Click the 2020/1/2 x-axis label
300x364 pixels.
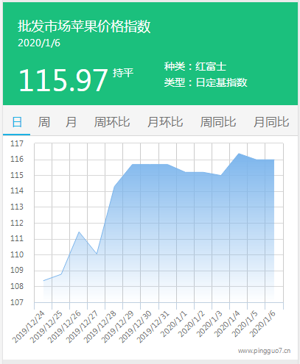click(x=191, y=324)
